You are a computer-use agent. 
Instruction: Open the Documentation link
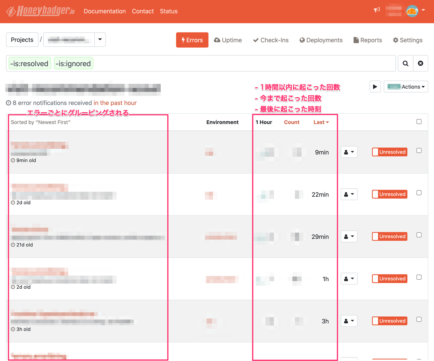pos(105,11)
